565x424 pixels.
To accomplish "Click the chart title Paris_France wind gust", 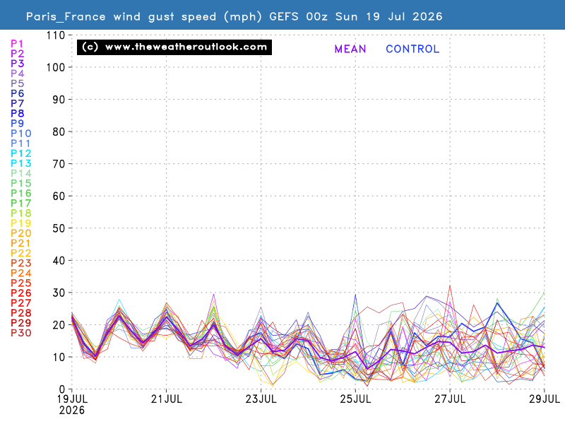I will click(234, 16).
